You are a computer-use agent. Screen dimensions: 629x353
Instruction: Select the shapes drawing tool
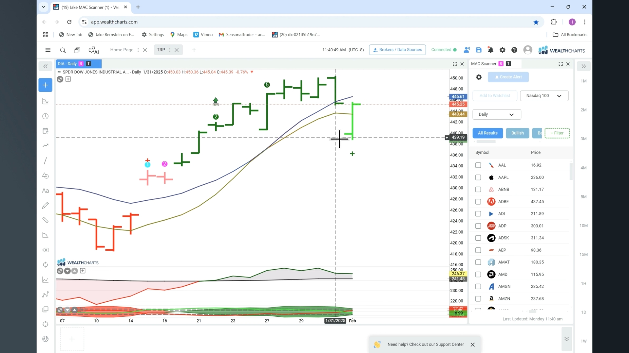[x=46, y=176]
